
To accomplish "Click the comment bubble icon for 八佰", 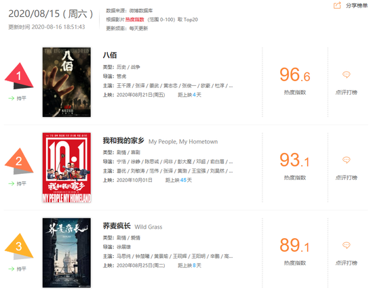I will (x=346, y=75).
